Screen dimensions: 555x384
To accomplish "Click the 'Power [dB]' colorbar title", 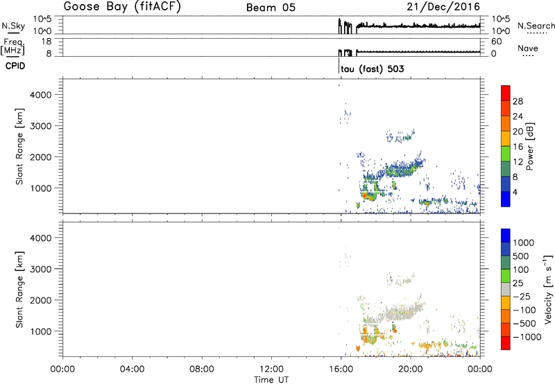I will [x=529, y=146].
